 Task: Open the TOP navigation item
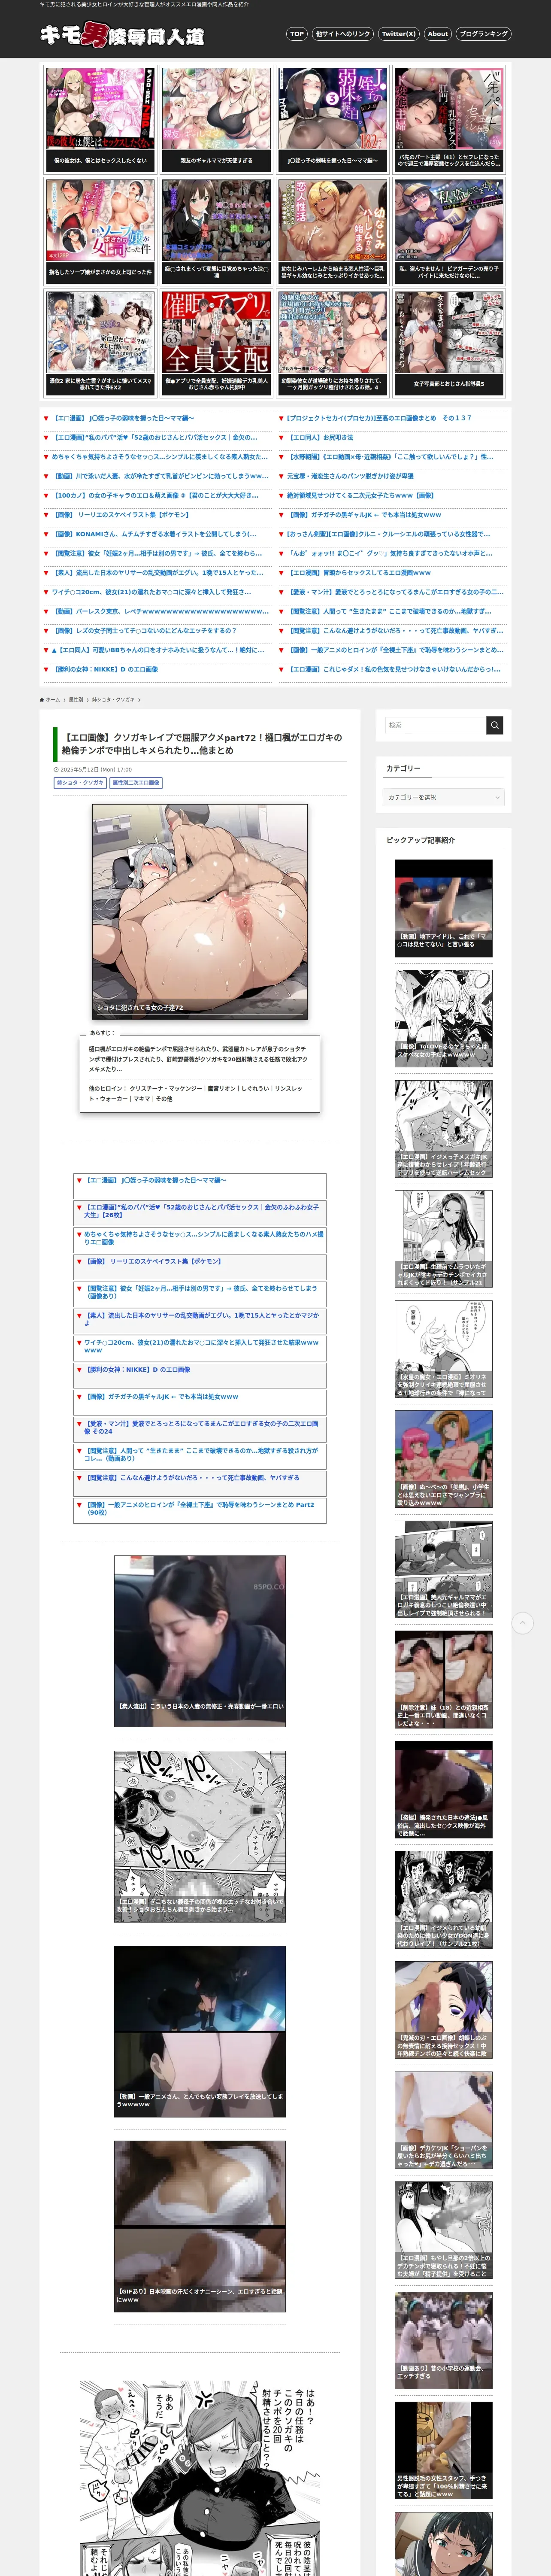[x=297, y=34]
